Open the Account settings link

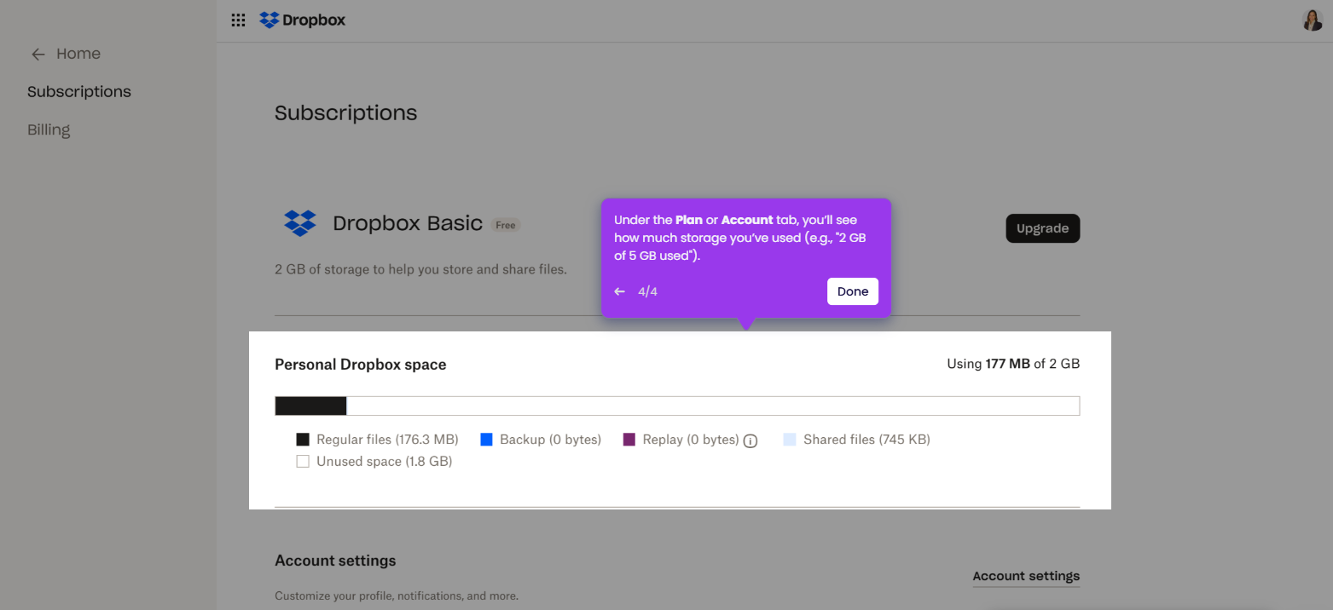click(1026, 576)
